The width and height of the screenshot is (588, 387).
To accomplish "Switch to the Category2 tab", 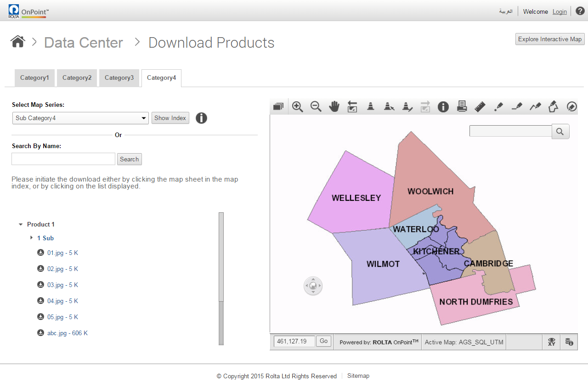I will coord(77,78).
